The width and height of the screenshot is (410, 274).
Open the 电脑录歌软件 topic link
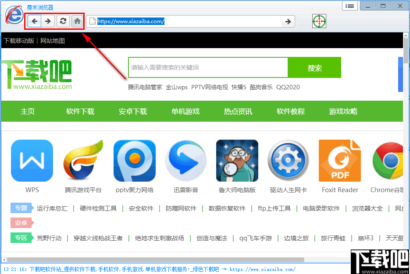pyautogui.click(x=321, y=208)
